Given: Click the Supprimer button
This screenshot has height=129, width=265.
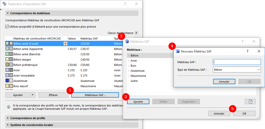Looking at the screenshot, I should point(189,102).
